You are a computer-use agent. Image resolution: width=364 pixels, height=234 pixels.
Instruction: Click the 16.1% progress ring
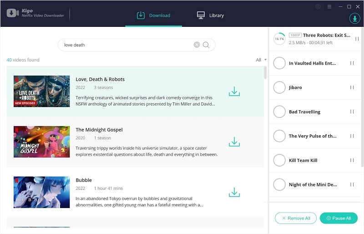[x=279, y=39]
